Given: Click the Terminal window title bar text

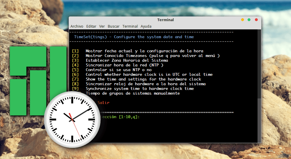Looking at the screenshot, I should (x=166, y=20).
